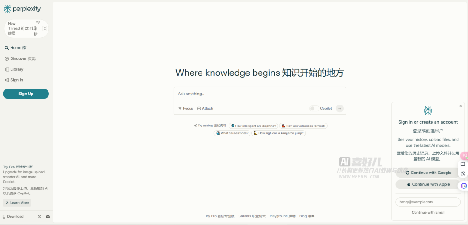Screen dimensions: 468x225
Task: Select "How high can a kangaroo jump?" suggestion
Action: click(x=278, y=133)
